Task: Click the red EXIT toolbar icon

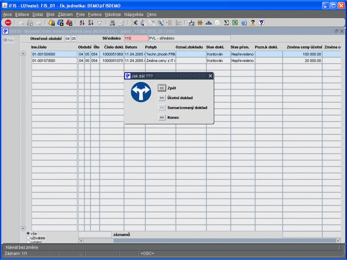Action: (x=8, y=23)
